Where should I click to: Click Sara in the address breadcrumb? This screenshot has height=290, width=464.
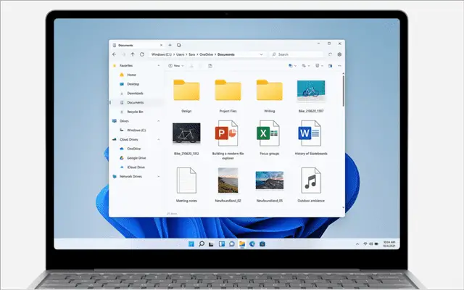pos(191,54)
